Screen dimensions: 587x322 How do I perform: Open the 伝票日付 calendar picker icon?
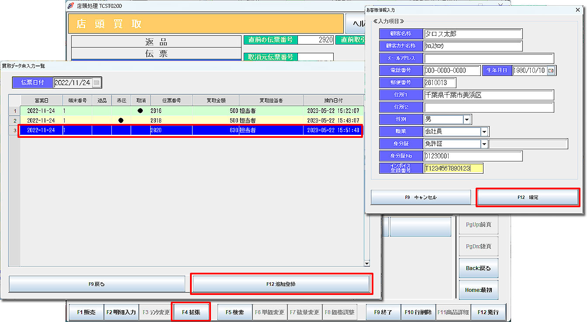click(97, 82)
